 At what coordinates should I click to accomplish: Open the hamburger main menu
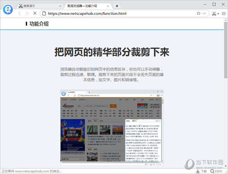click(223, 14)
